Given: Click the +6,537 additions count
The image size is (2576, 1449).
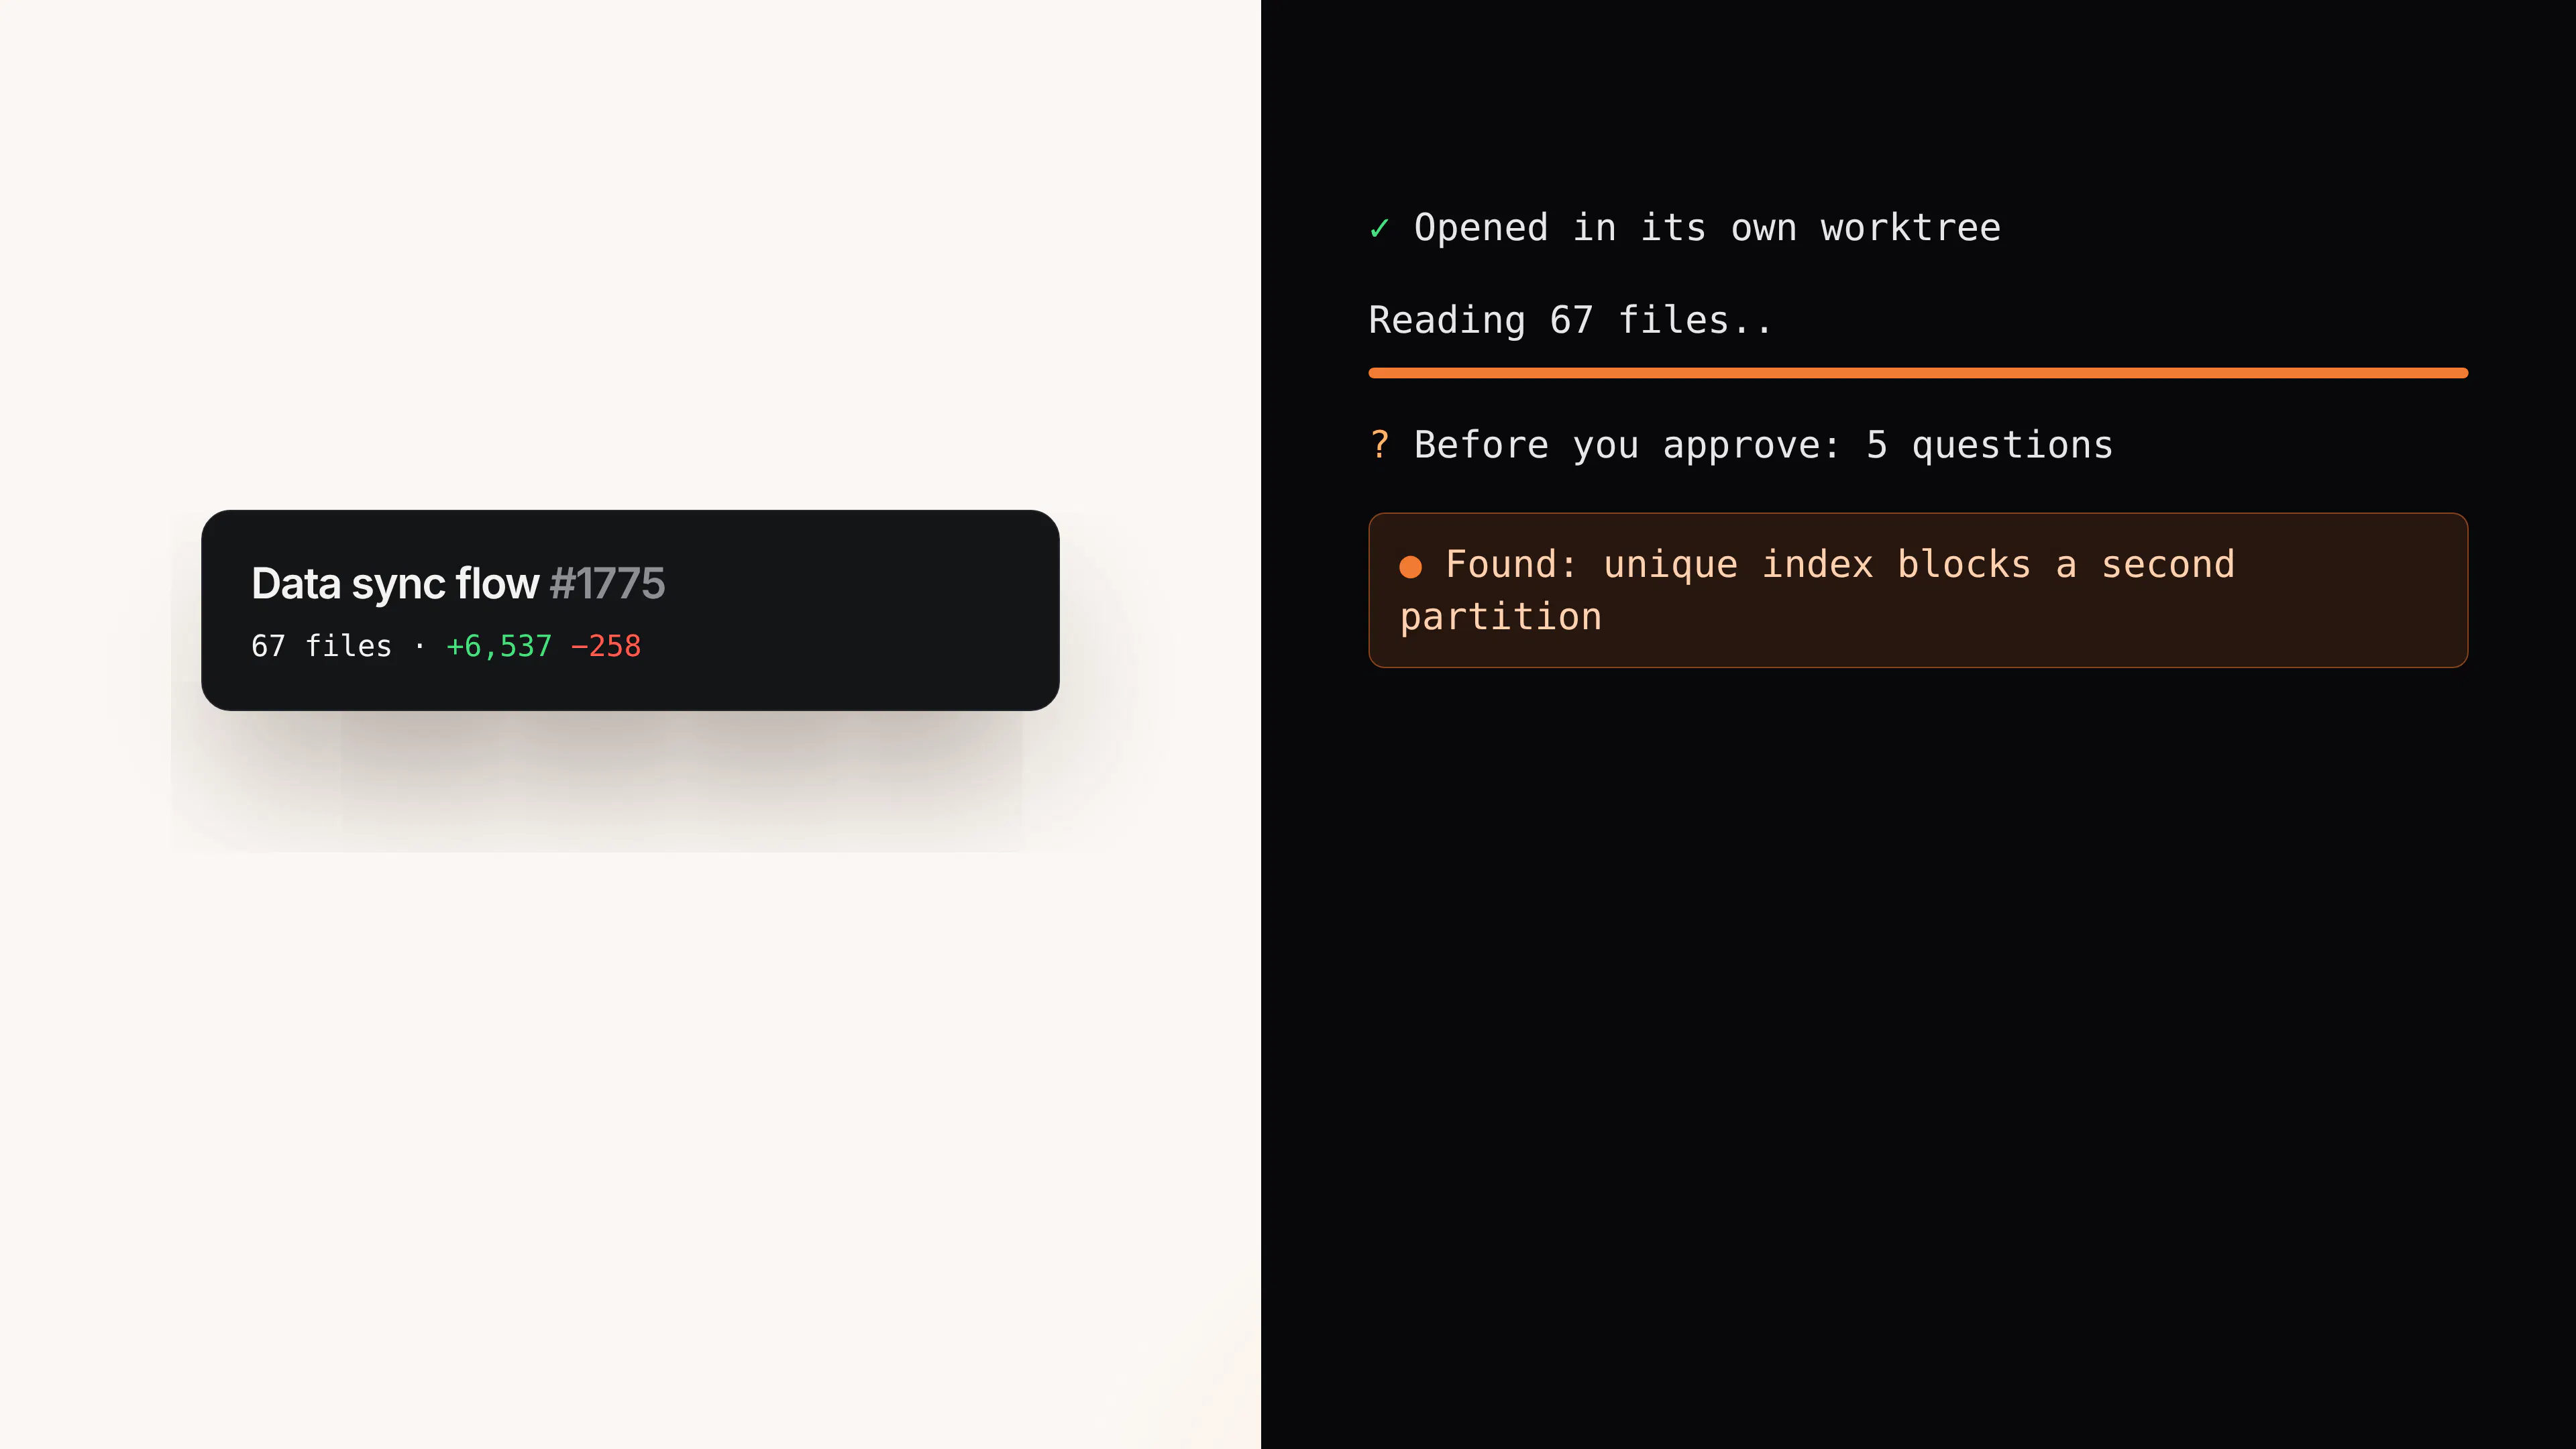Looking at the screenshot, I should point(499,646).
